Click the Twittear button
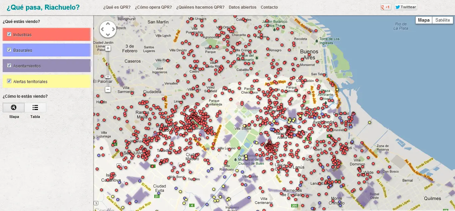Viewport: 455px width, 211px height. (x=405, y=7)
